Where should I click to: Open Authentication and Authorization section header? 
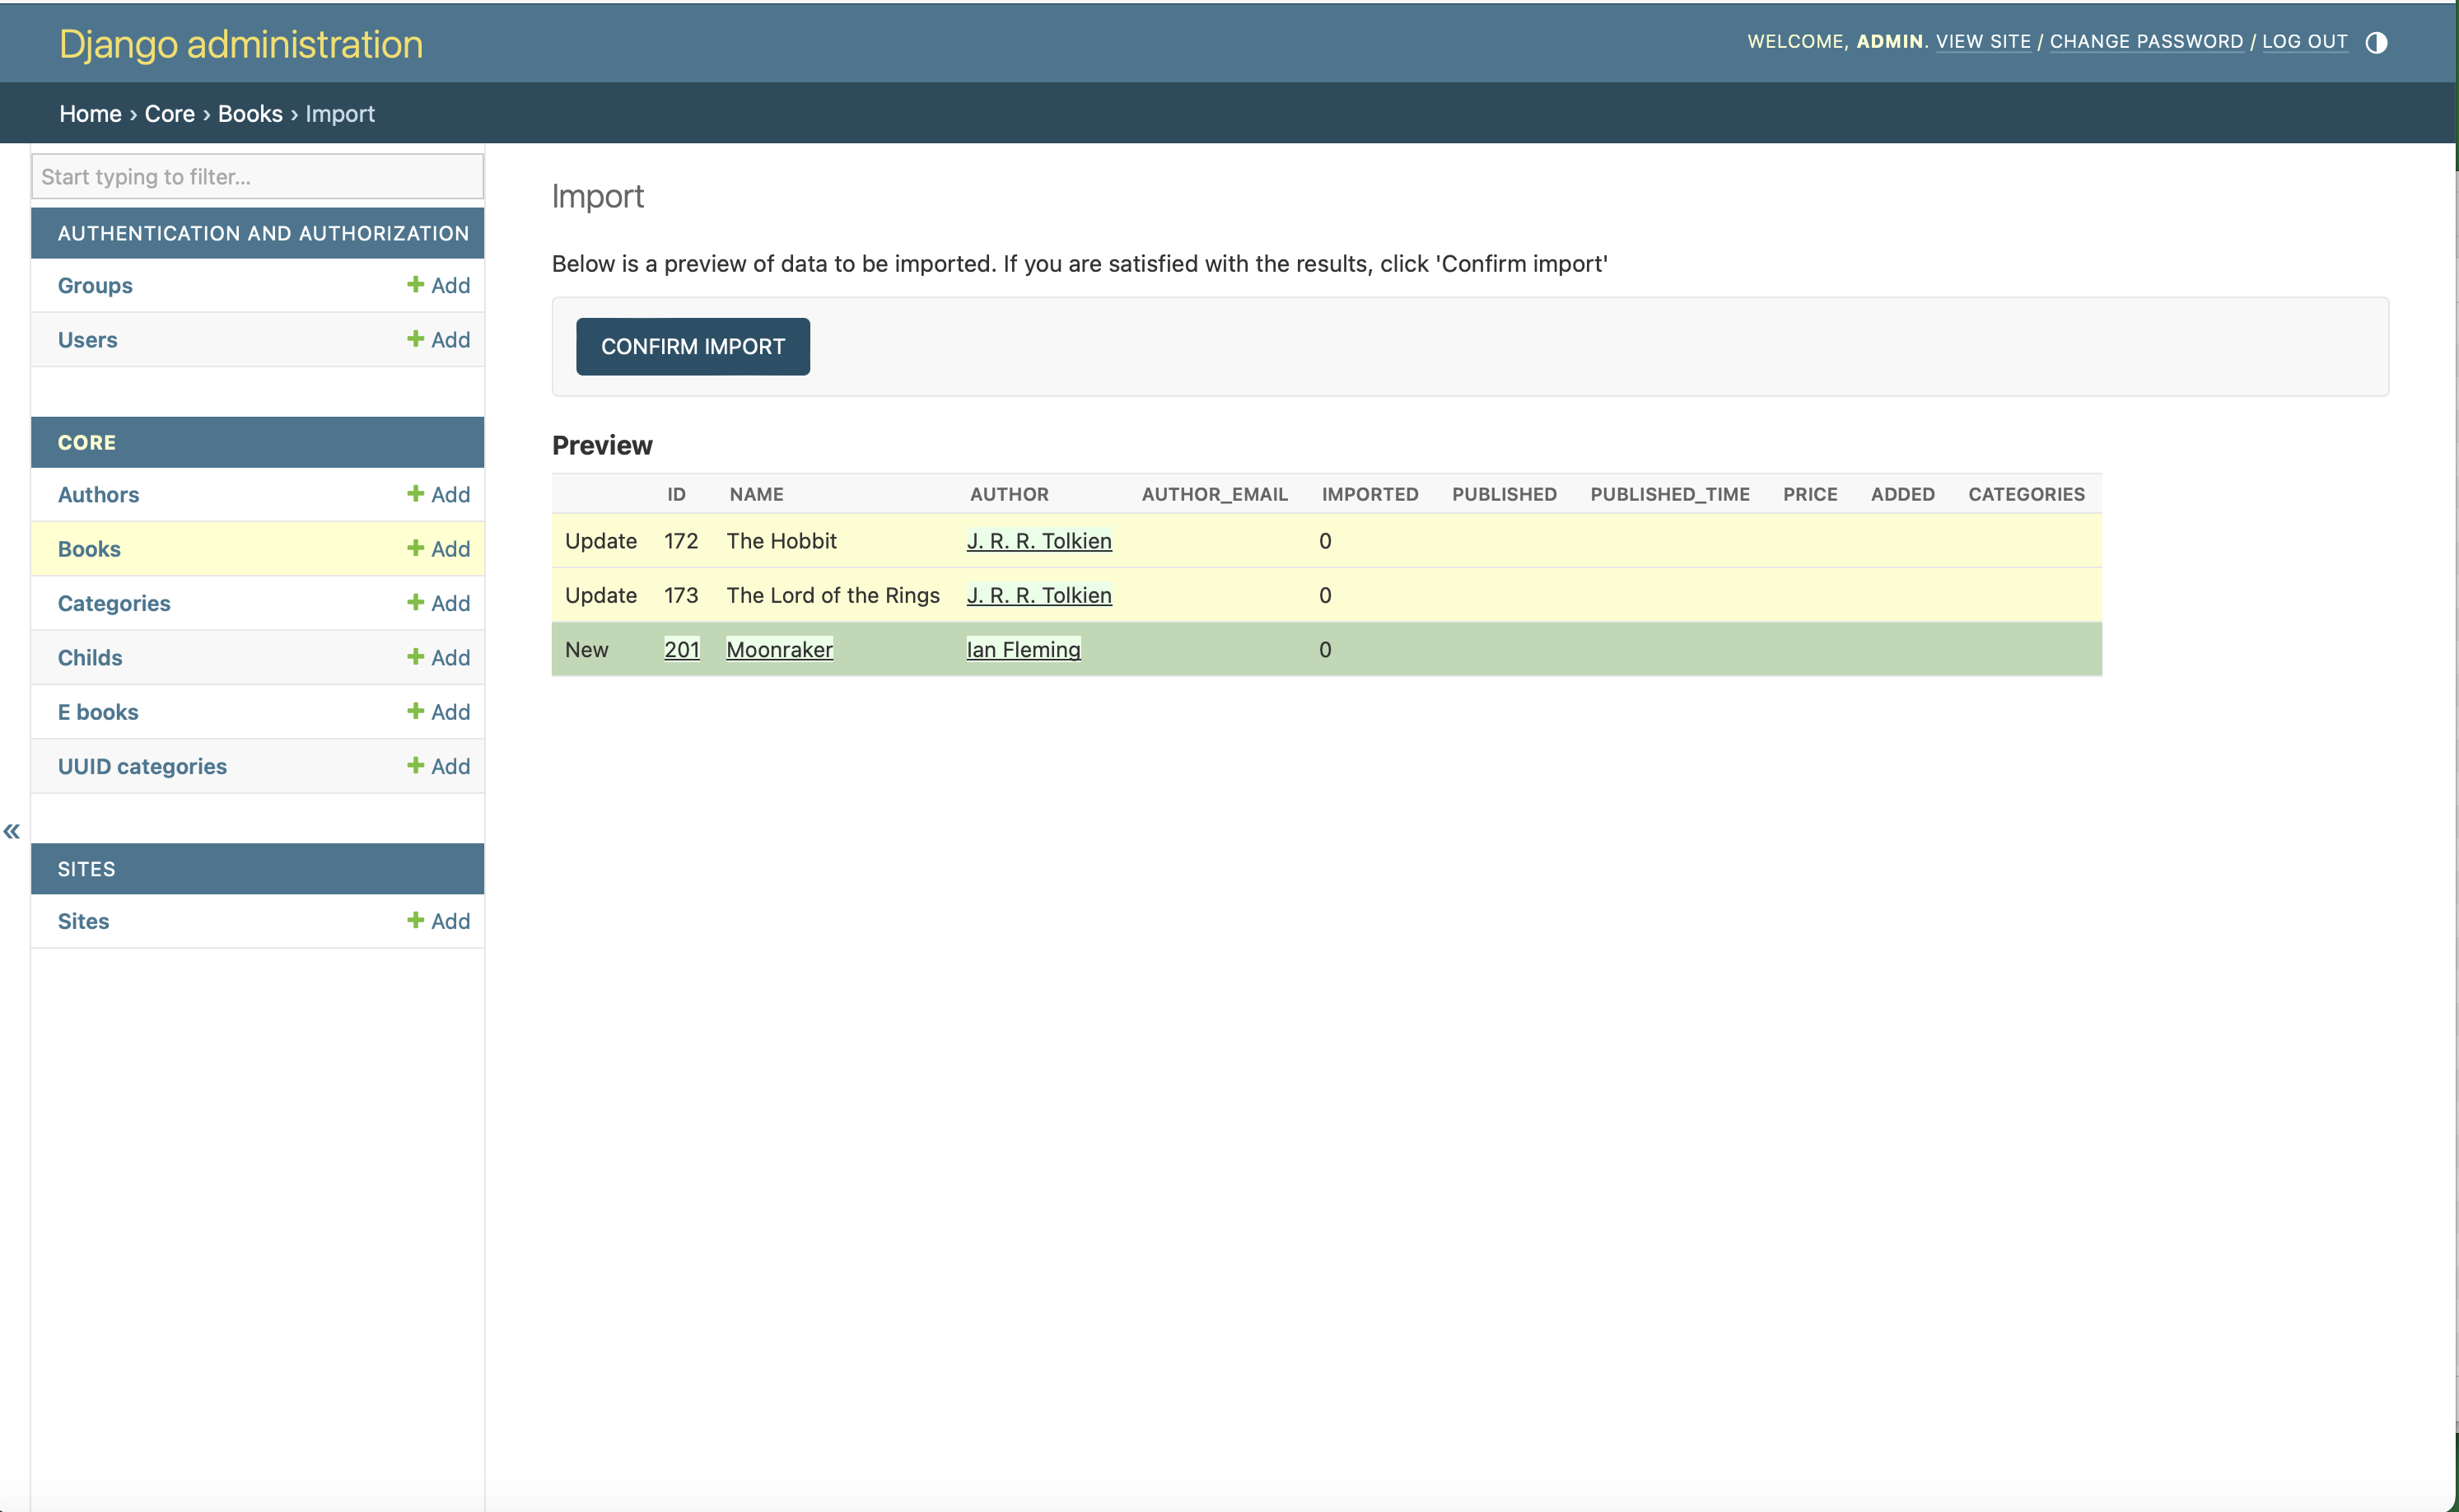[263, 233]
